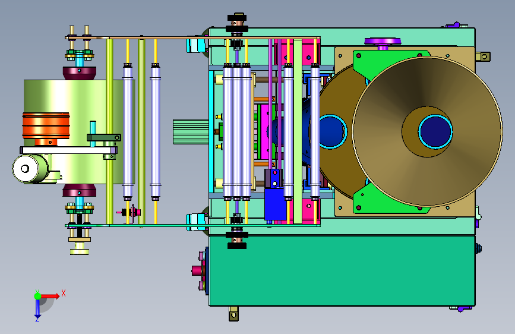Select the upper cyan bracket on frame's left edge

pyautogui.click(x=196, y=45)
